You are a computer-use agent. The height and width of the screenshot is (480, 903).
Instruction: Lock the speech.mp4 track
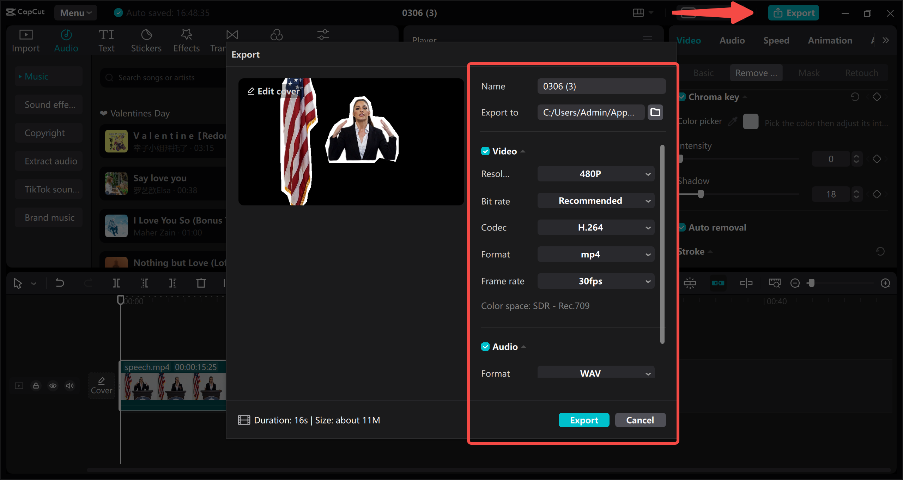(36, 385)
